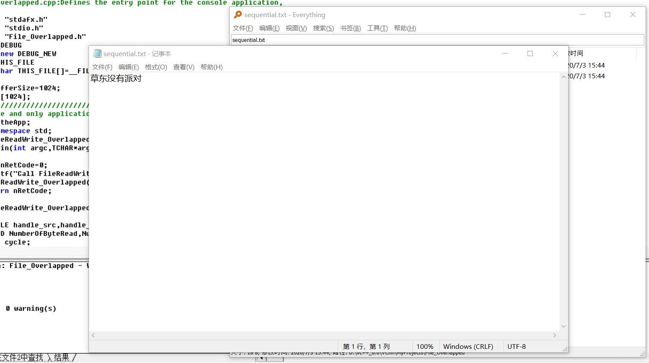Focus Everything's search box containing sequential.txt
This screenshot has height=363, width=649.
[438, 40]
